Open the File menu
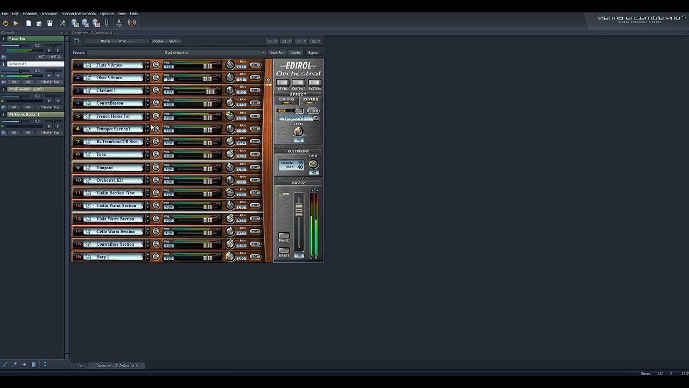Screen dimensions: 689x388 tap(5, 13)
